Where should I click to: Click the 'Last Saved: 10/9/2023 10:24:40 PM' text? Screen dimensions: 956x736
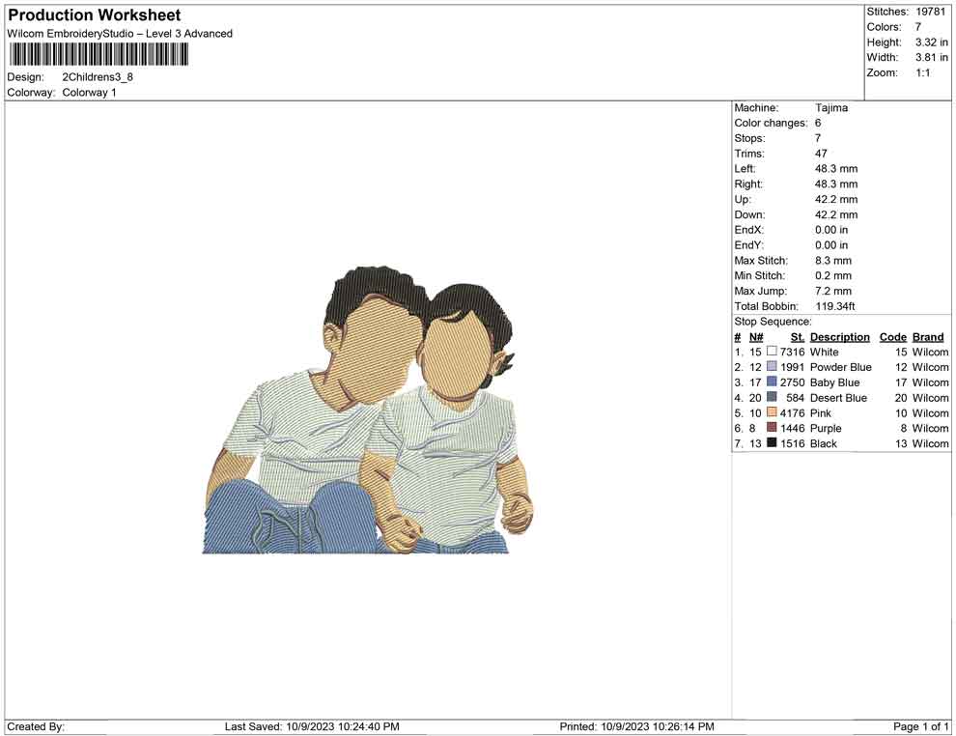coord(312,726)
